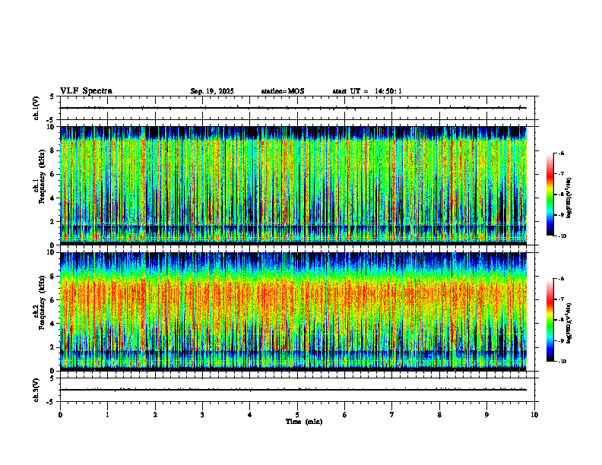Select the date text "Sep. 19, 2025"
The width and height of the screenshot is (602, 465).
pos(212,91)
